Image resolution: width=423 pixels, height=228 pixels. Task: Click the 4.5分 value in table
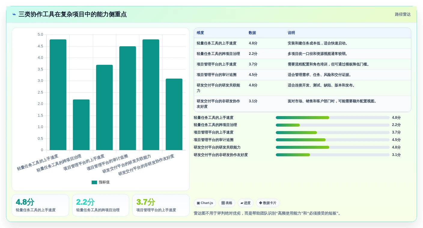click(x=253, y=75)
